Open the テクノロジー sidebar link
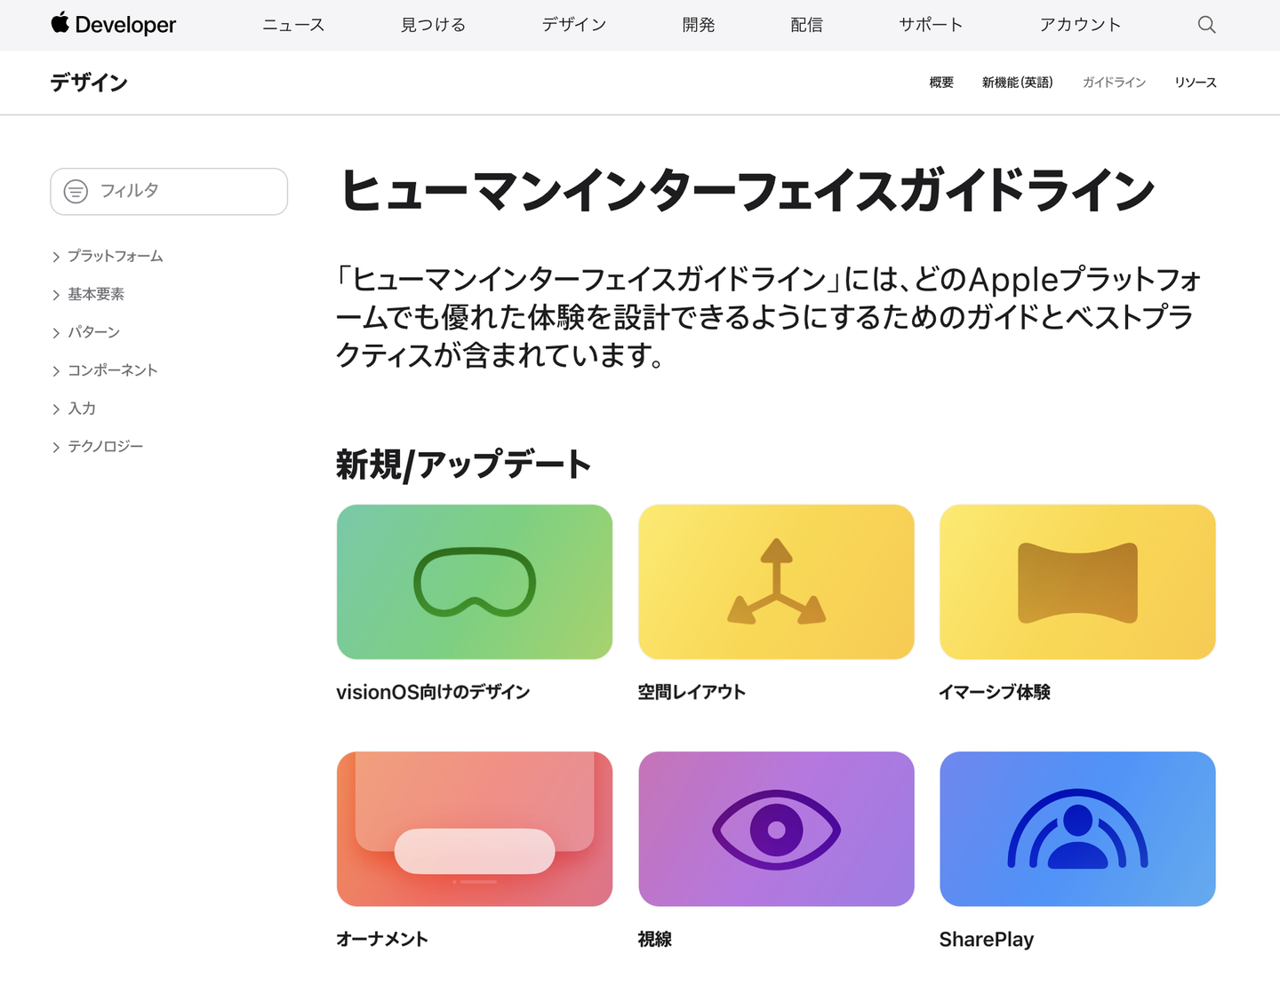1280x1001 pixels. pos(106,447)
